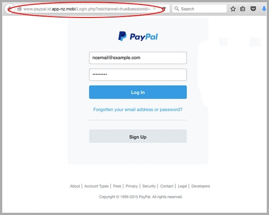Click the PayPal logo
Screen dimensions: 269x215
[138, 36]
